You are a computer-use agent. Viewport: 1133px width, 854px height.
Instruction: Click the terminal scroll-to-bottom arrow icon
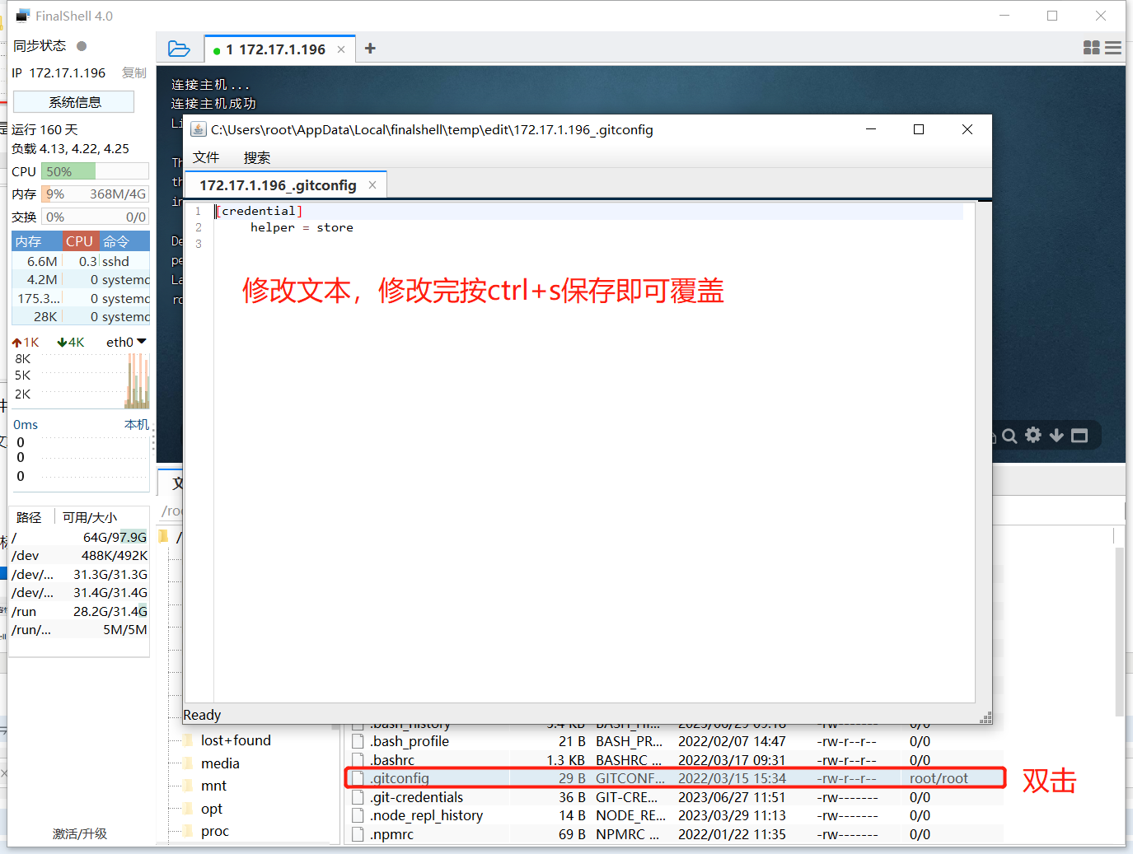[1056, 435]
